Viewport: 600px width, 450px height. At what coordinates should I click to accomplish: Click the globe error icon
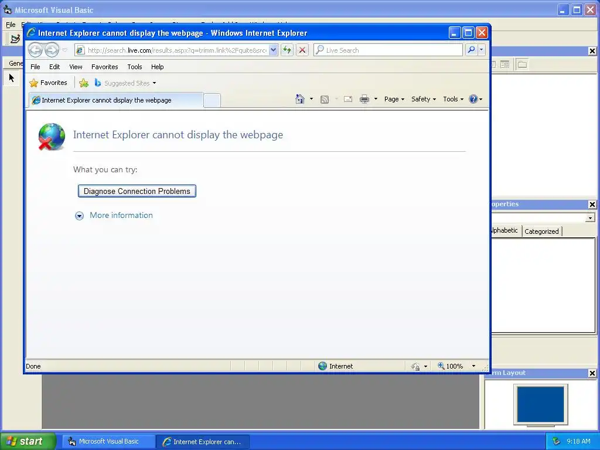(52, 137)
